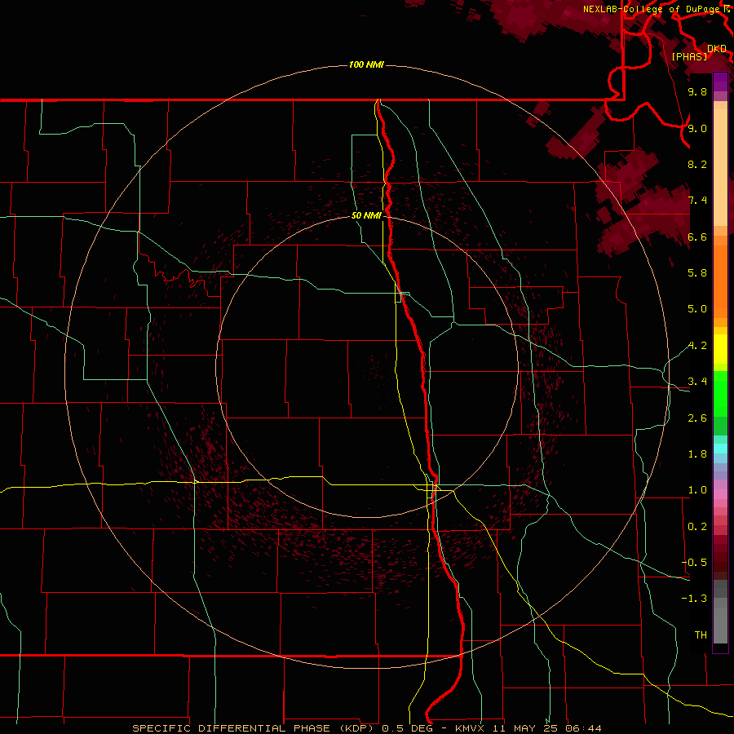Click the 100 NMI range ring label

point(366,64)
